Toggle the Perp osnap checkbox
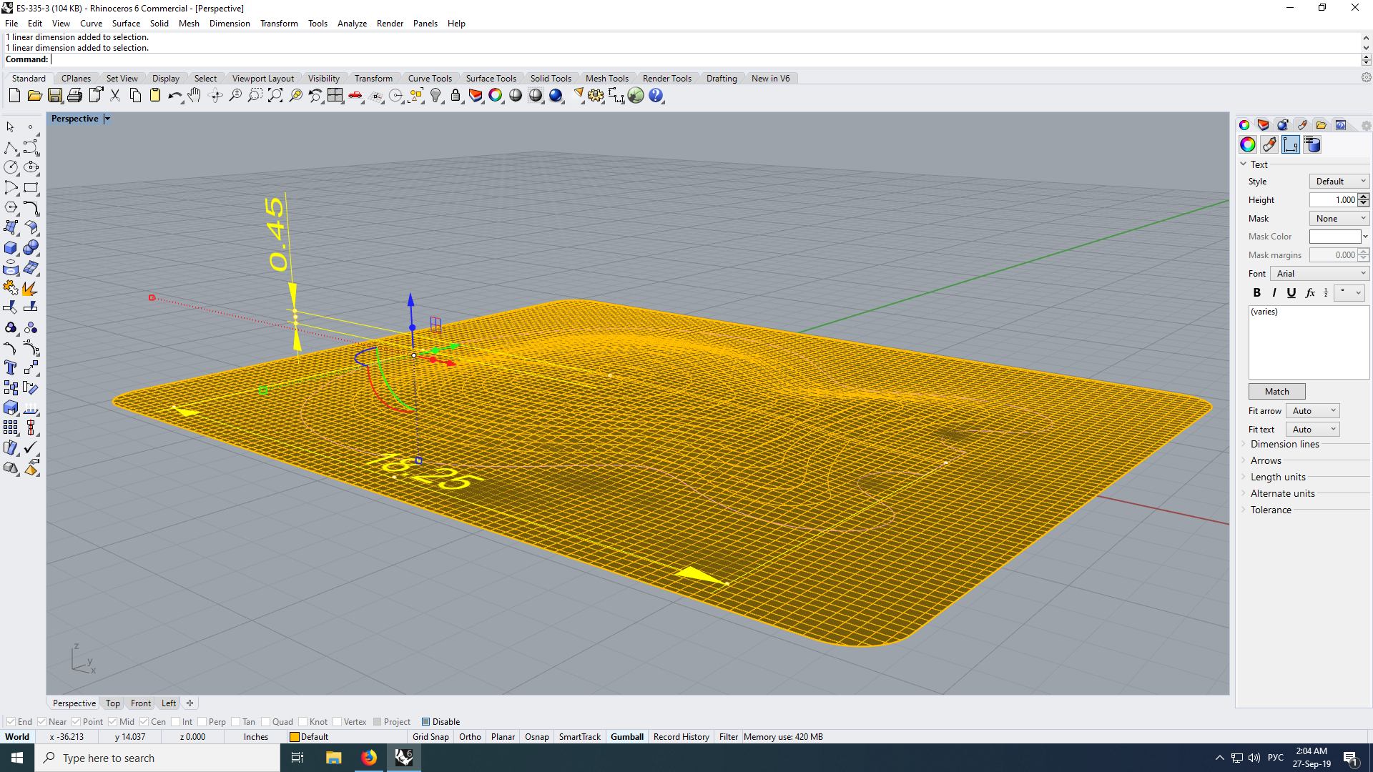The height and width of the screenshot is (772, 1373). [x=202, y=722]
